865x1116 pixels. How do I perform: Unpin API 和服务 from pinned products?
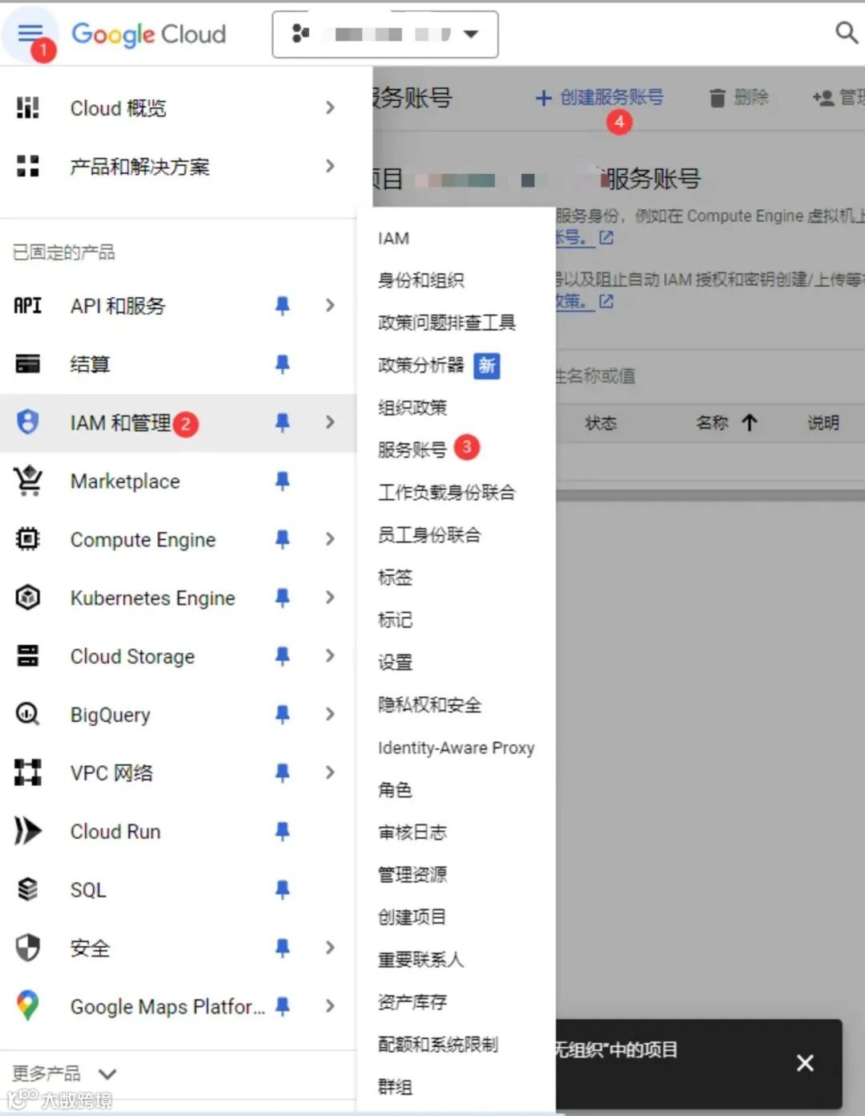pyautogui.click(x=282, y=305)
